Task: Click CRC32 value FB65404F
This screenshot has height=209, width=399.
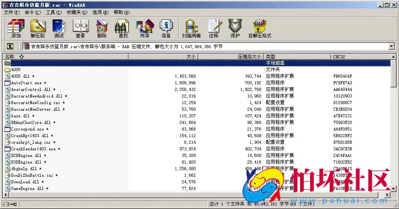Action: [x=343, y=76]
